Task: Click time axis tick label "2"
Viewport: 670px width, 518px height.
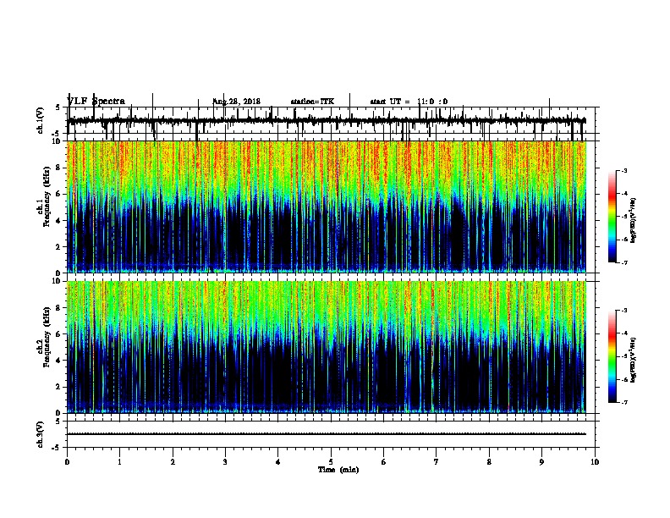Action: tap(173, 462)
